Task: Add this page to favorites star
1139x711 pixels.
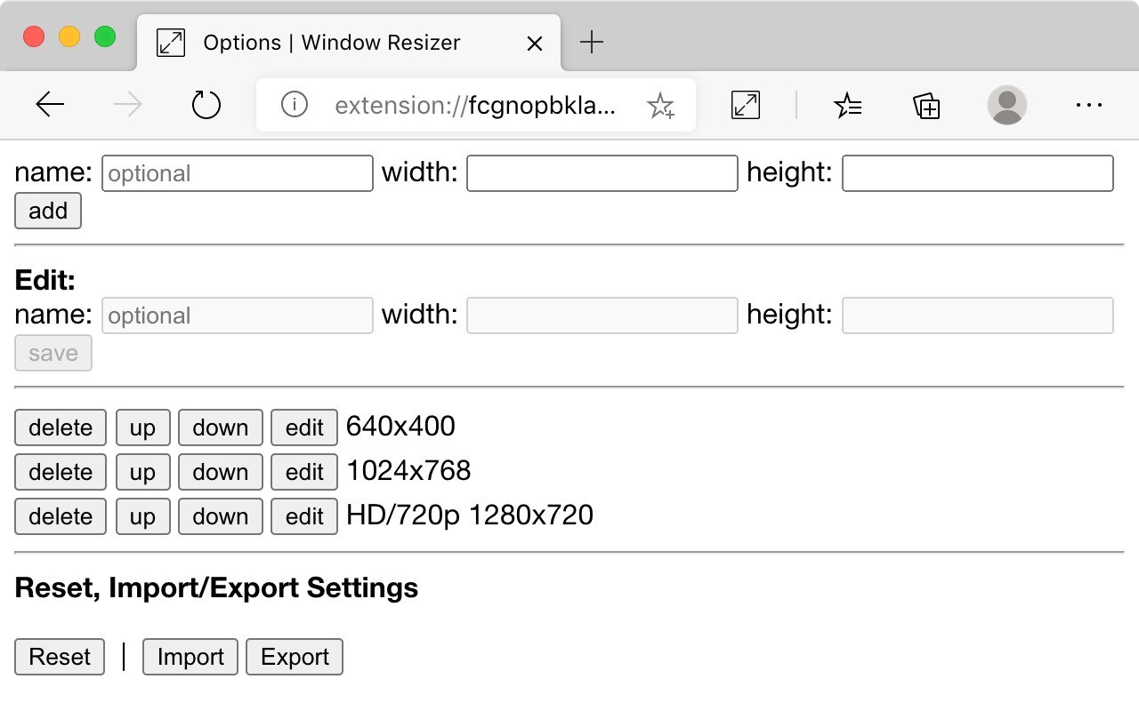Action: pos(660,106)
